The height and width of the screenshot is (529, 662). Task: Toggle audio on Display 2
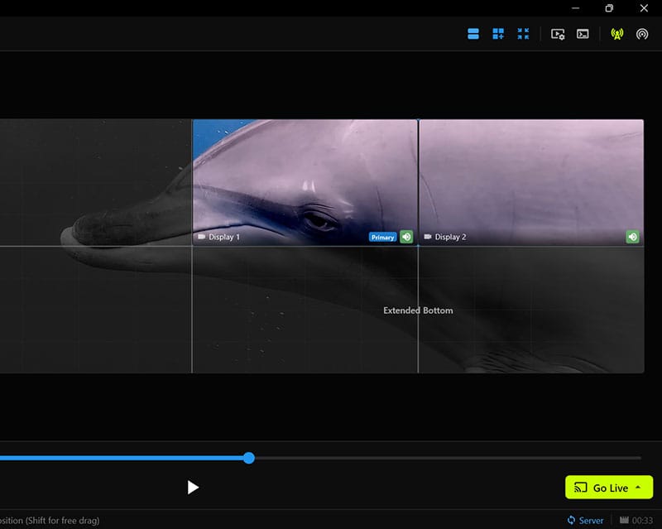pyautogui.click(x=632, y=237)
